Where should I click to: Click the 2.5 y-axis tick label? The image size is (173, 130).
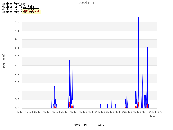[17, 65]
